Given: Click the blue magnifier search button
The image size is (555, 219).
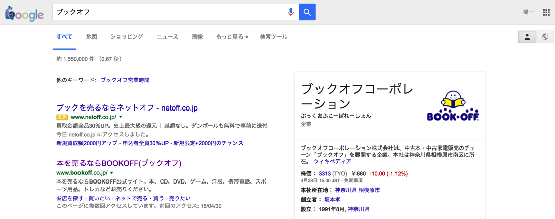Looking at the screenshot, I should pyautogui.click(x=307, y=12).
